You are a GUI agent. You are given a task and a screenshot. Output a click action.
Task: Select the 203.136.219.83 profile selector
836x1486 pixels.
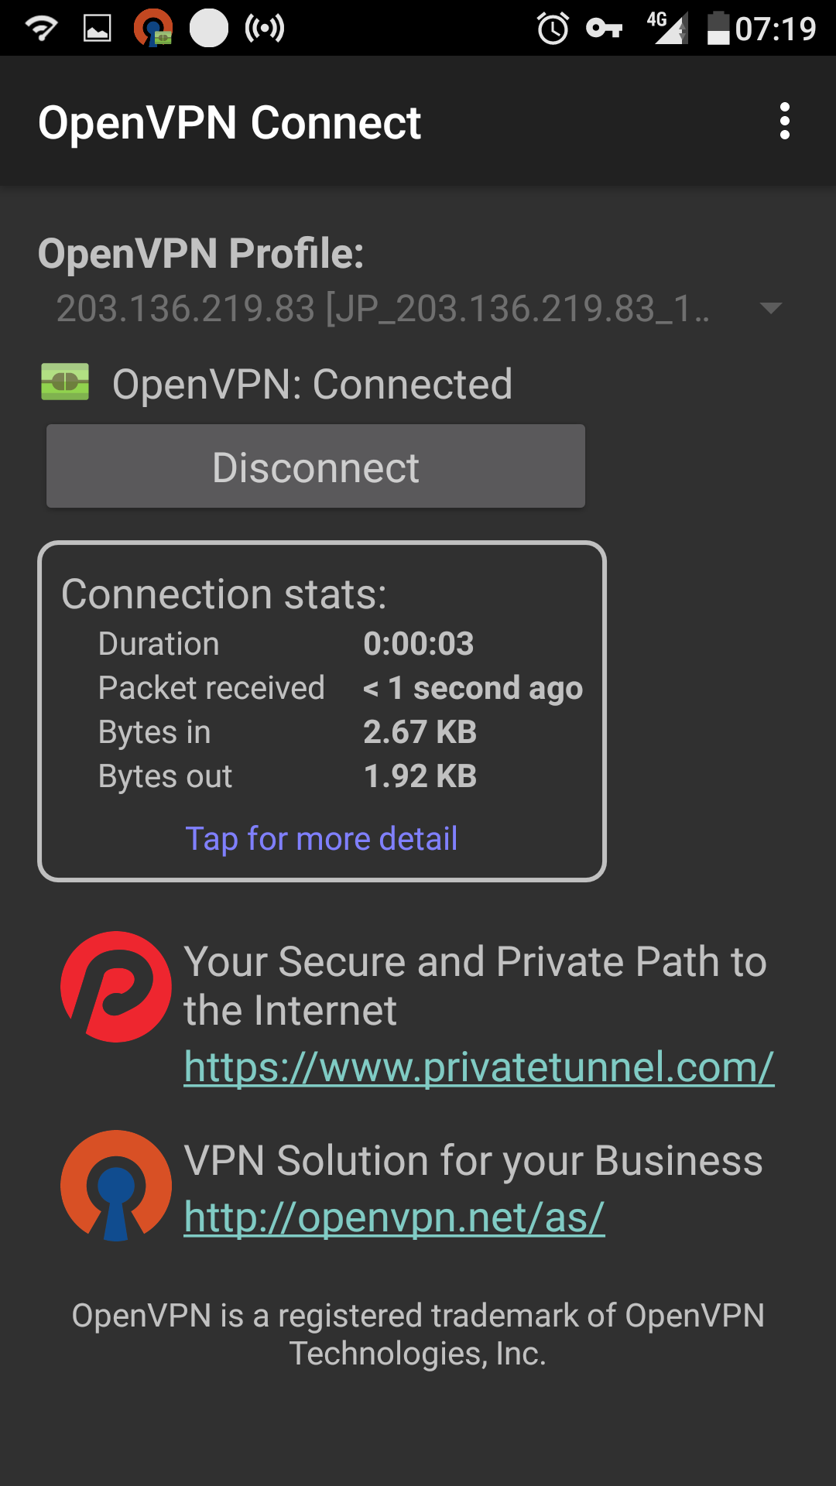(x=382, y=308)
